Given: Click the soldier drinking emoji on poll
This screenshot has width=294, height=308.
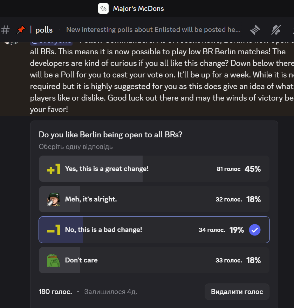Looking at the screenshot, I should click(54, 199).
